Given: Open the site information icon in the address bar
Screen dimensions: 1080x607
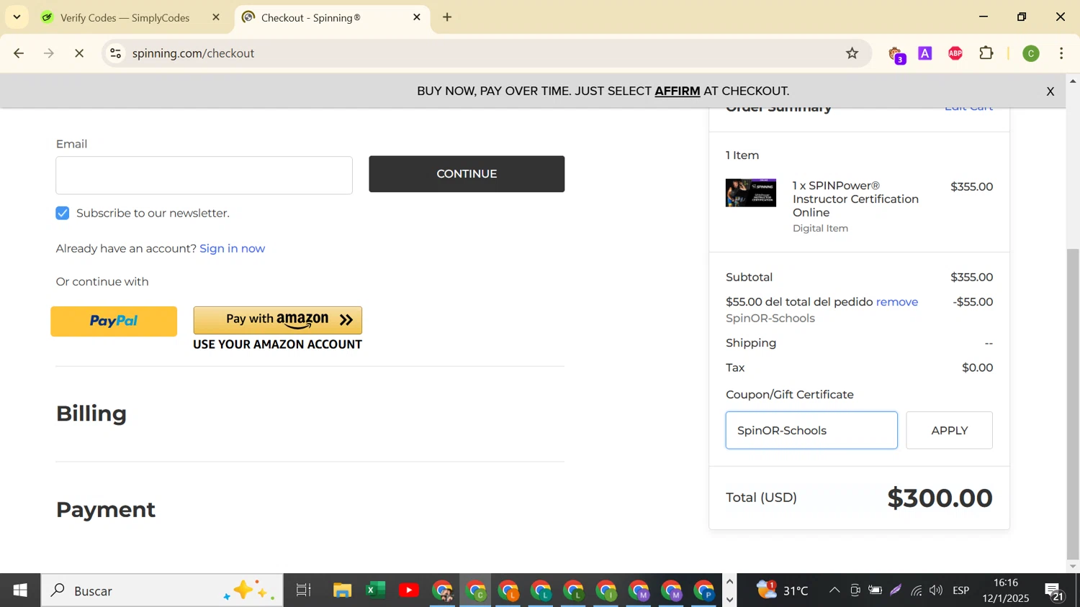Looking at the screenshot, I should 116,53.
